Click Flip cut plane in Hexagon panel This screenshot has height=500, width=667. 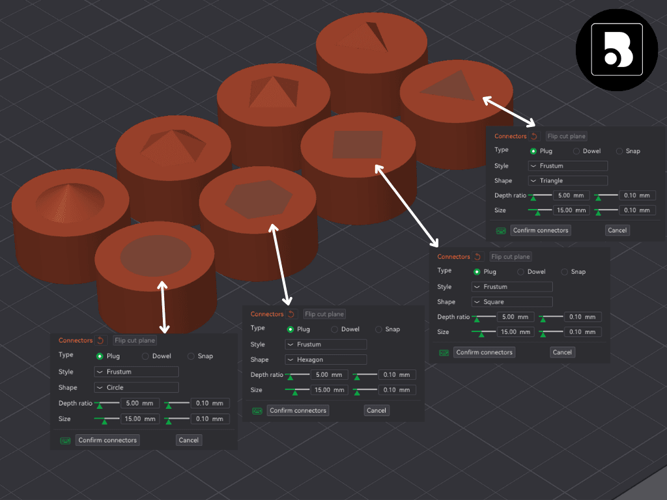tap(324, 314)
